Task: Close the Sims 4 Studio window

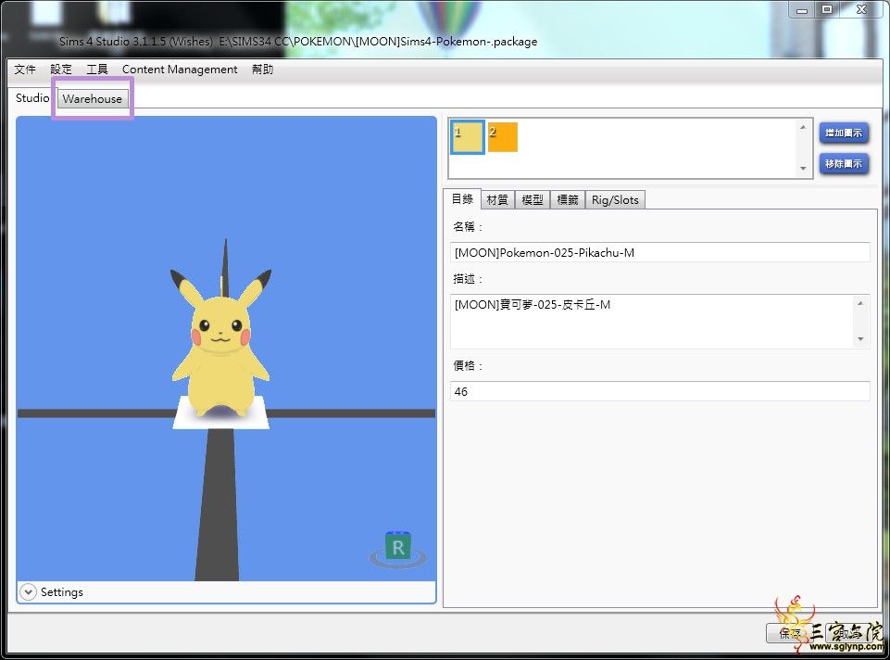Action: coord(861,9)
